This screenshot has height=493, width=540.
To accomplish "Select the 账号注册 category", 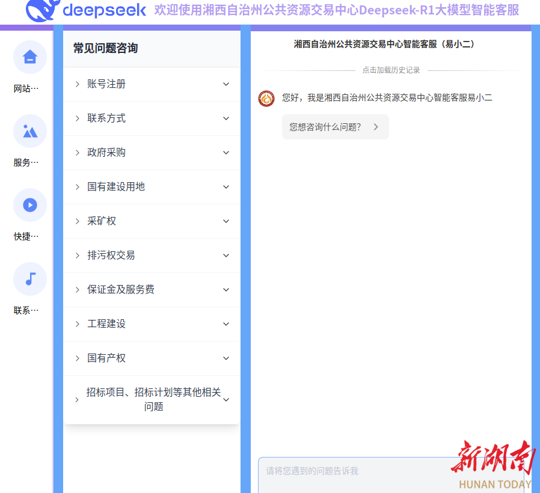I will [152, 84].
